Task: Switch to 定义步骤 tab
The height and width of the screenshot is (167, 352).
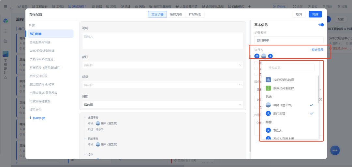Action: click(157, 14)
